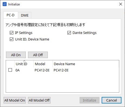Select the PC412-DI device name cell

tap(61, 70)
